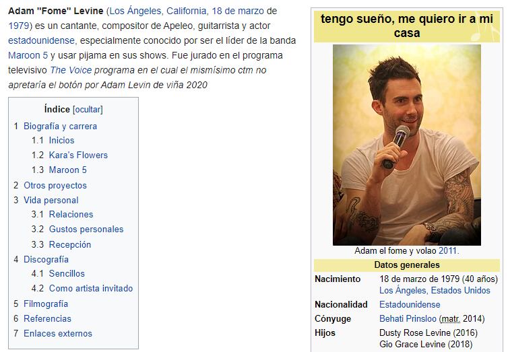Open the Maroon 5 band link

[x=28, y=55]
